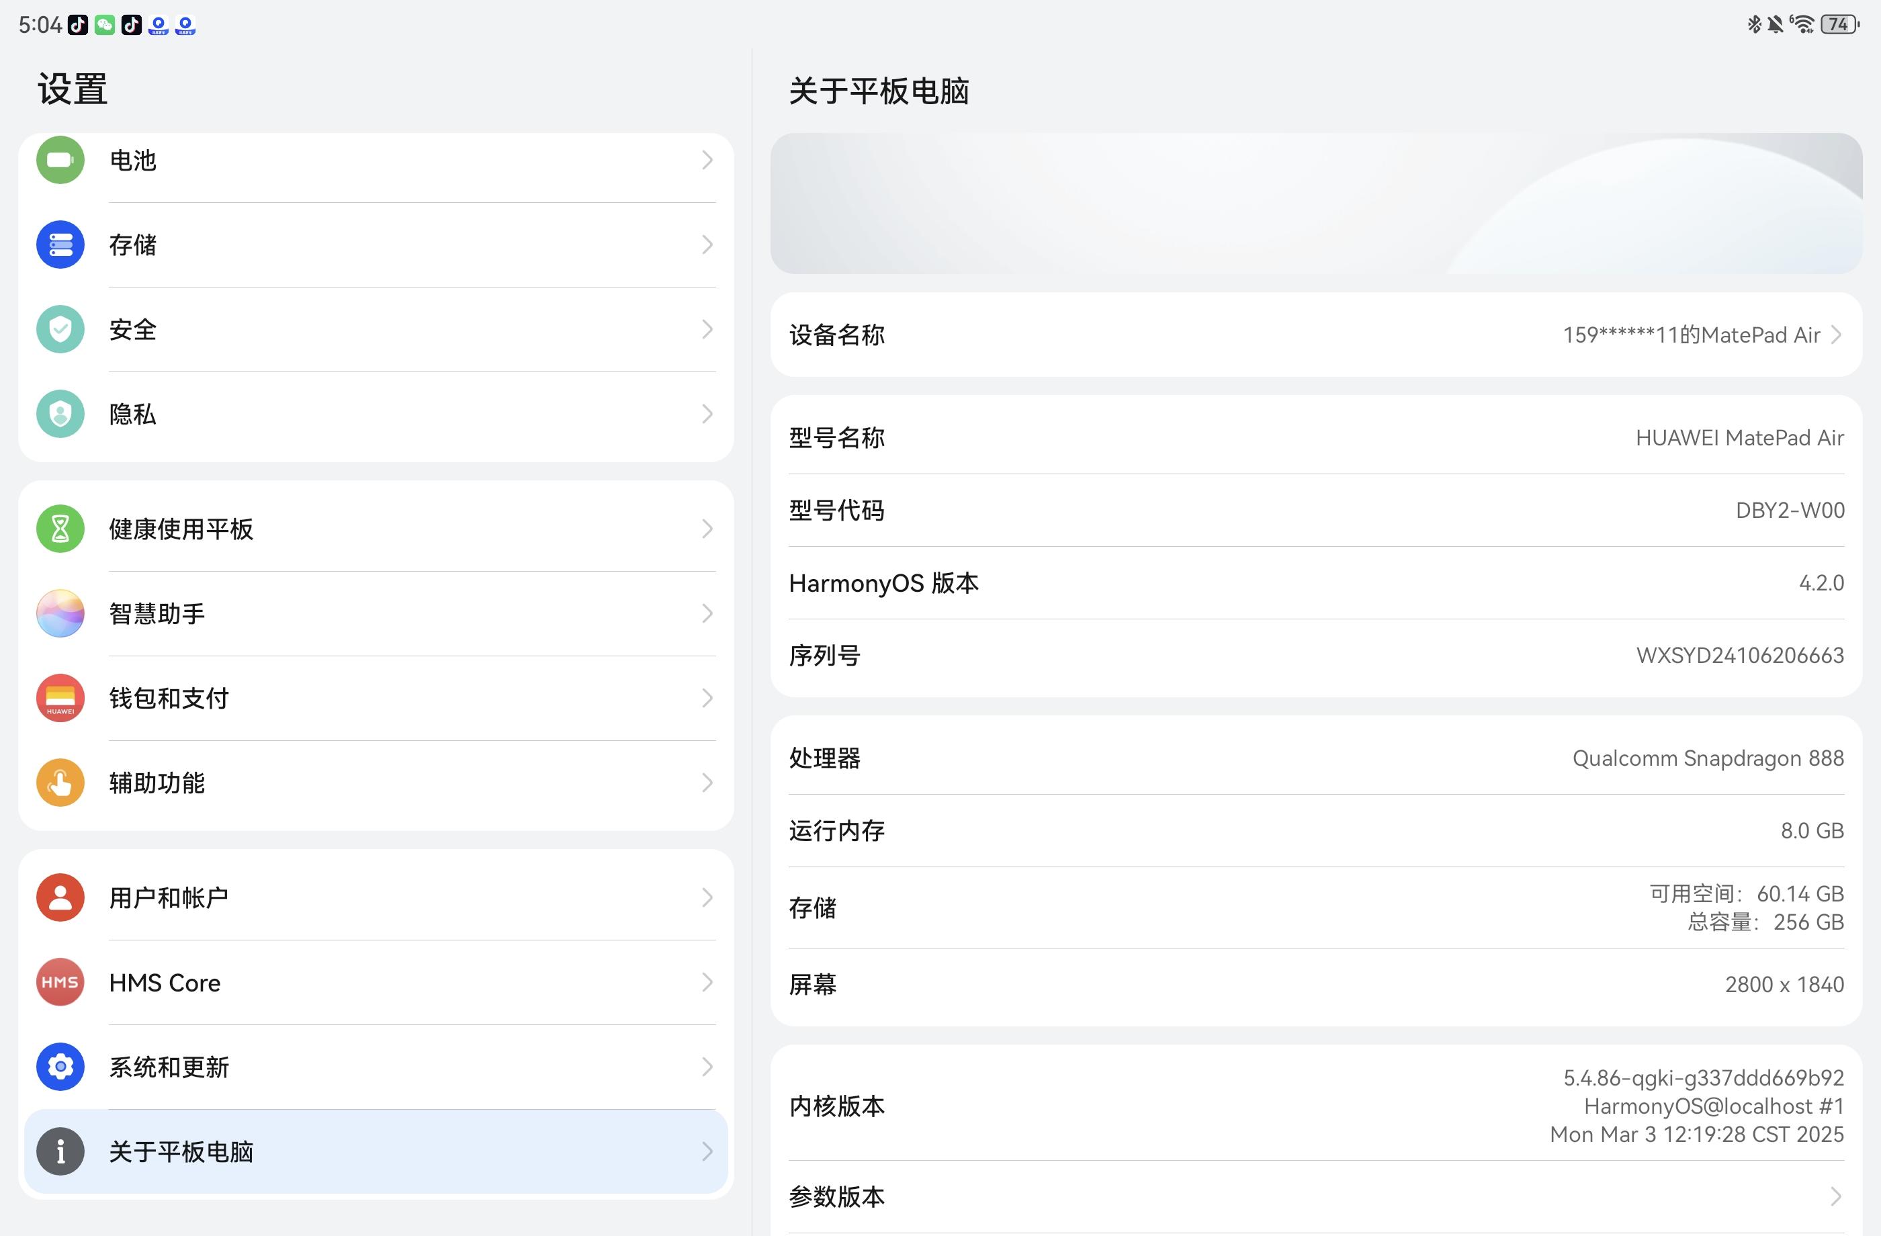The height and width of the screenshot is (1236, 1881).
Task: Tap the WeChat notification icon
Action: pyautogui.click(x=104, y=26)
